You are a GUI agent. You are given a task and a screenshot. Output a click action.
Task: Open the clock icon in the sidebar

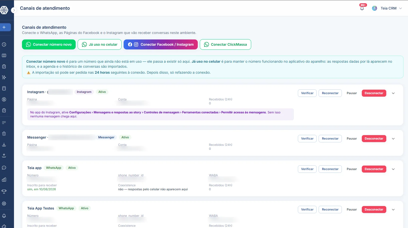[4, 44]
